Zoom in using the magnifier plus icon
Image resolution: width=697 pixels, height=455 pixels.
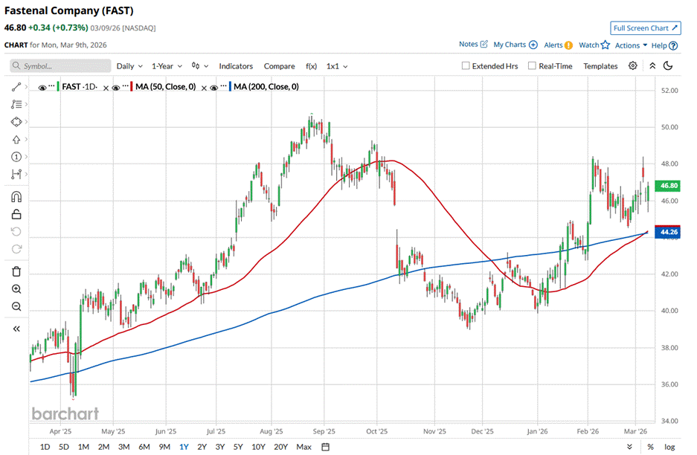coord(16,289)
